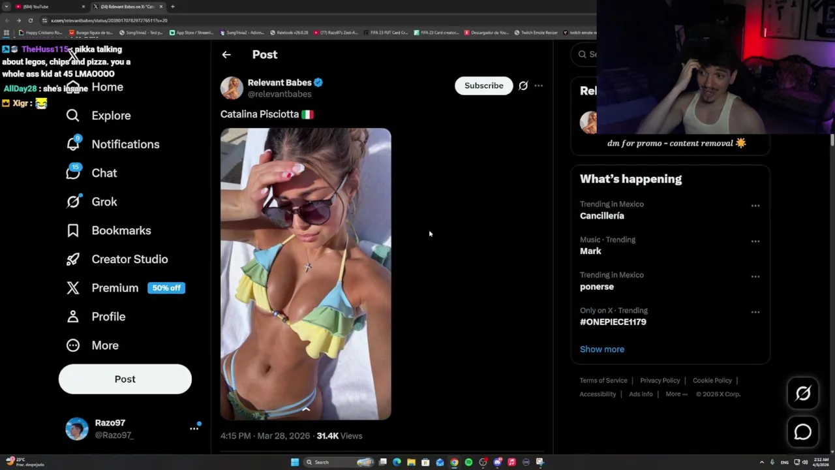Open Explore from the sidebar

99,116
